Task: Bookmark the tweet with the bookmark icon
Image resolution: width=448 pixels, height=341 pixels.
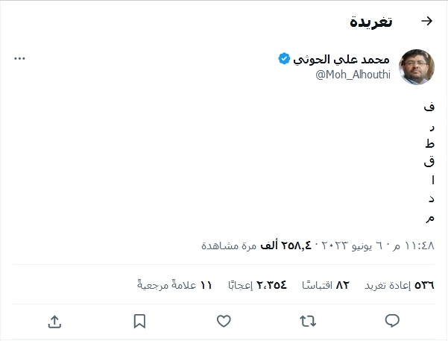Action: click(139, 321)
